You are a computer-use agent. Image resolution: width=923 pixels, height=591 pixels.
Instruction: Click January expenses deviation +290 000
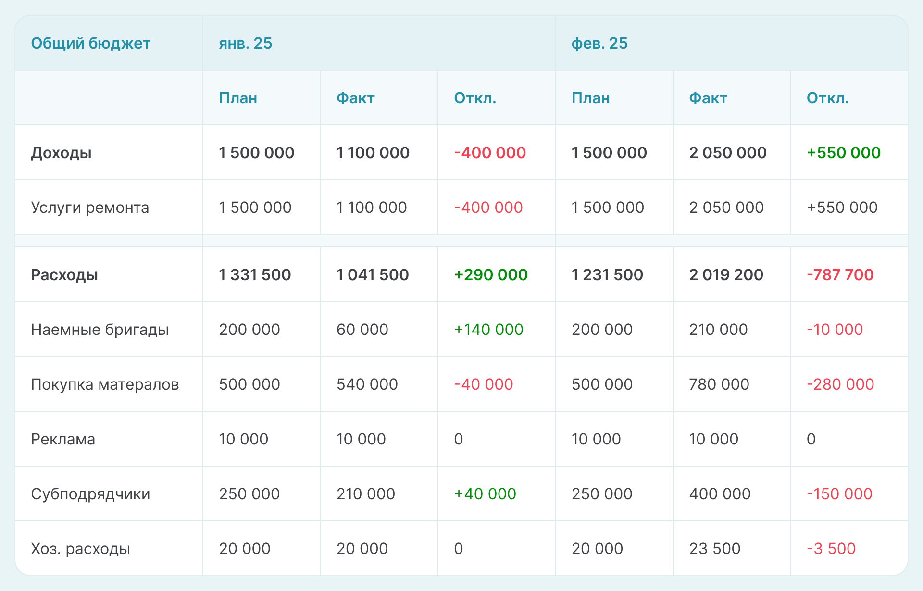[x=491, y=275]
